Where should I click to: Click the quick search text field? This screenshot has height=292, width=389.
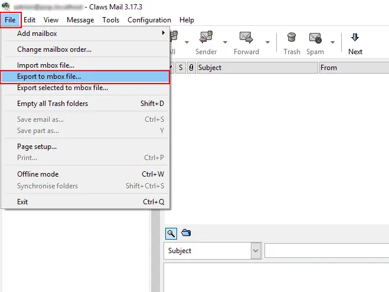(327, 251)
